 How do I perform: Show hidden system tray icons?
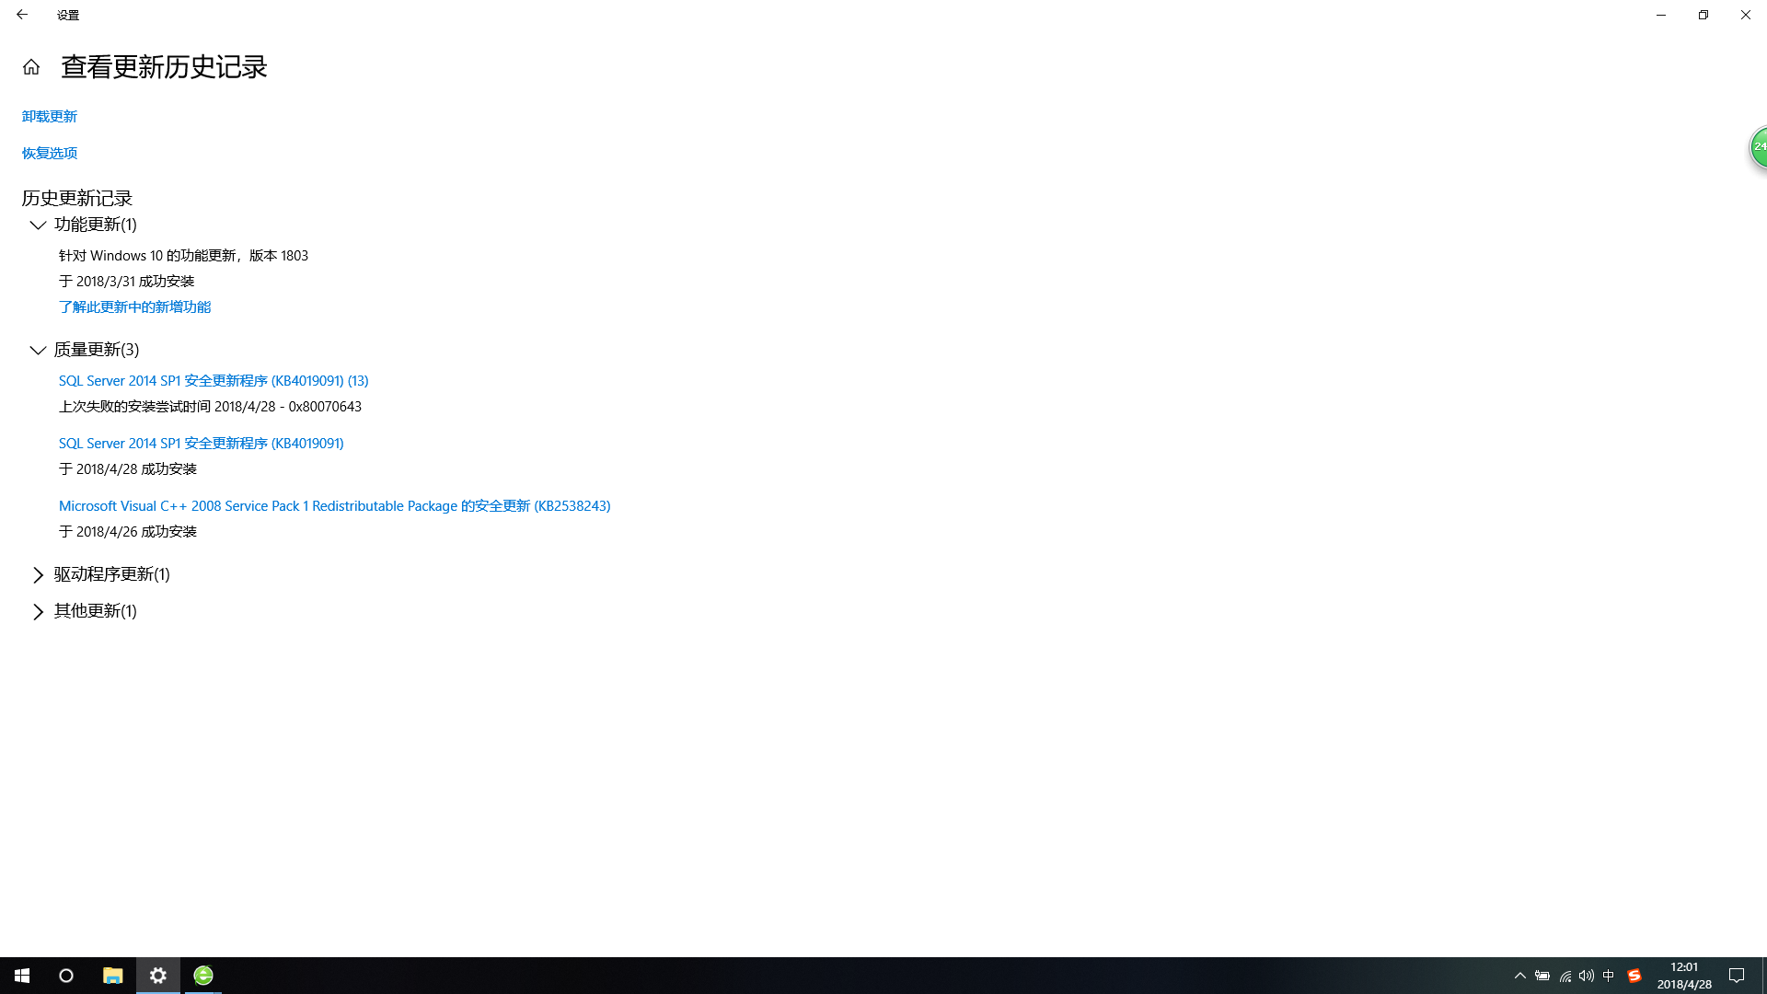1520,976
